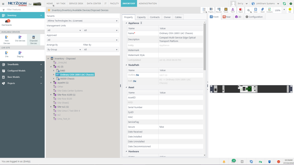The width and height of the screenshot is (294, 165).
Task: Expand the Site-su1 (1) tree node
Action: (51, 107)
